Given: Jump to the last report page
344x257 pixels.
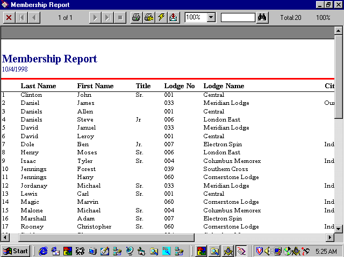Looking at the screenshot, I should (107, 18).
